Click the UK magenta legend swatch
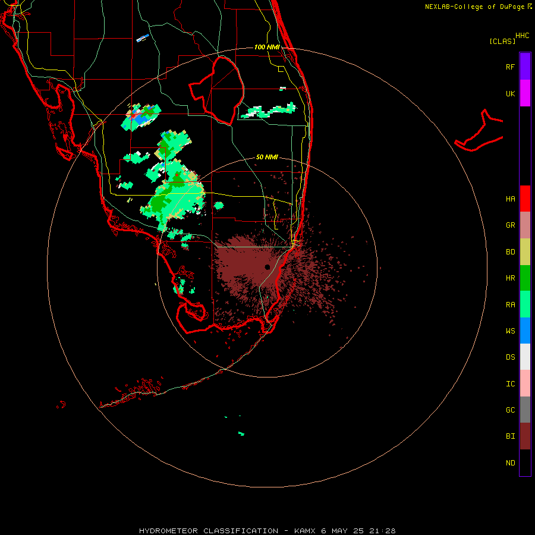The width and height of the screenshot is (535, 535). pyautogui.click(x=525, y=93)
